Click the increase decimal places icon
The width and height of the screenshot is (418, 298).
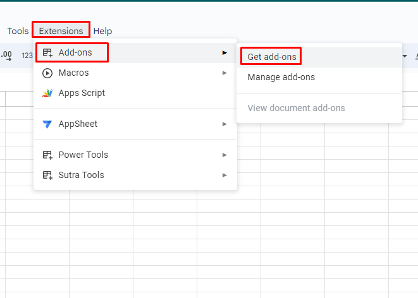pyautogui.click(x=6, y=56)
